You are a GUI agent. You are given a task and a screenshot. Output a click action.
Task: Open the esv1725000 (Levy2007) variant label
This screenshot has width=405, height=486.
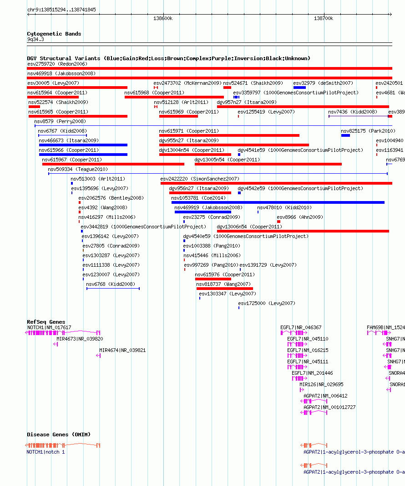pos(267,304)
